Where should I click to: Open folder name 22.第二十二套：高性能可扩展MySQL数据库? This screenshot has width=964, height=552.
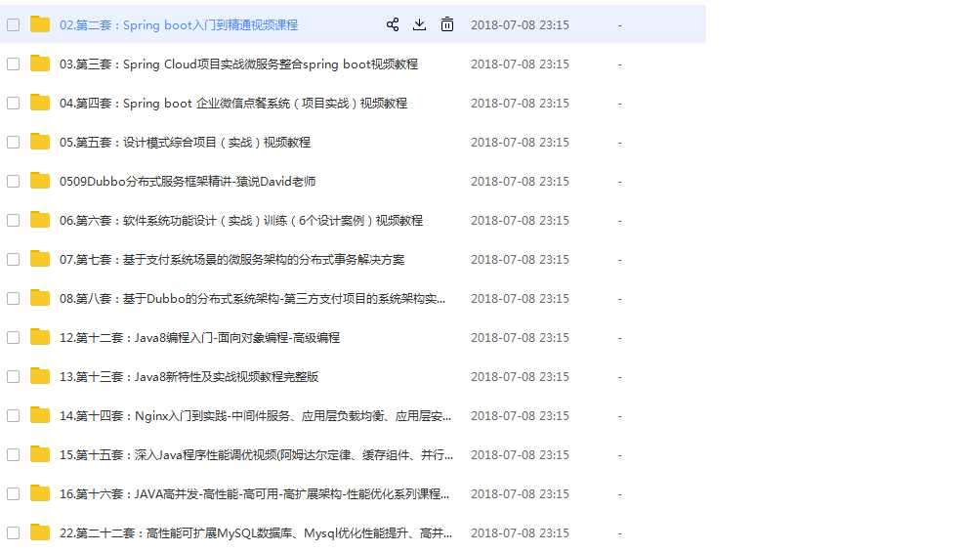(x=256, y=532)
